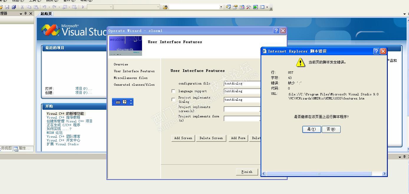Image resolution: width=409 pixels, height=194 pixels.
Task: Open the bottom panel window position dropdown
Action: click(400, 157)
